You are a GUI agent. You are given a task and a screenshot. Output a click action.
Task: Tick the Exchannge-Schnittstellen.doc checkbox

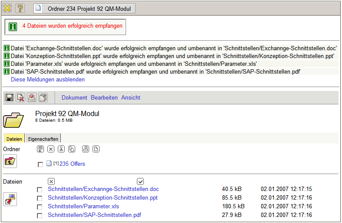click(40, 190)
